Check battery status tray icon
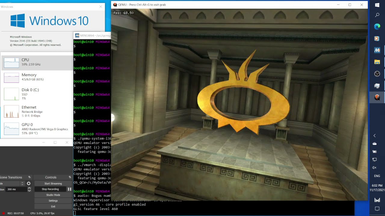385x216 pixels. click(x=374, y=151)
